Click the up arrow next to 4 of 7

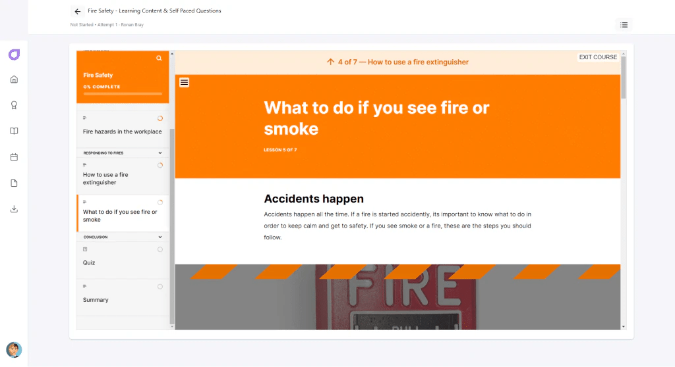(x=331, y=62)
